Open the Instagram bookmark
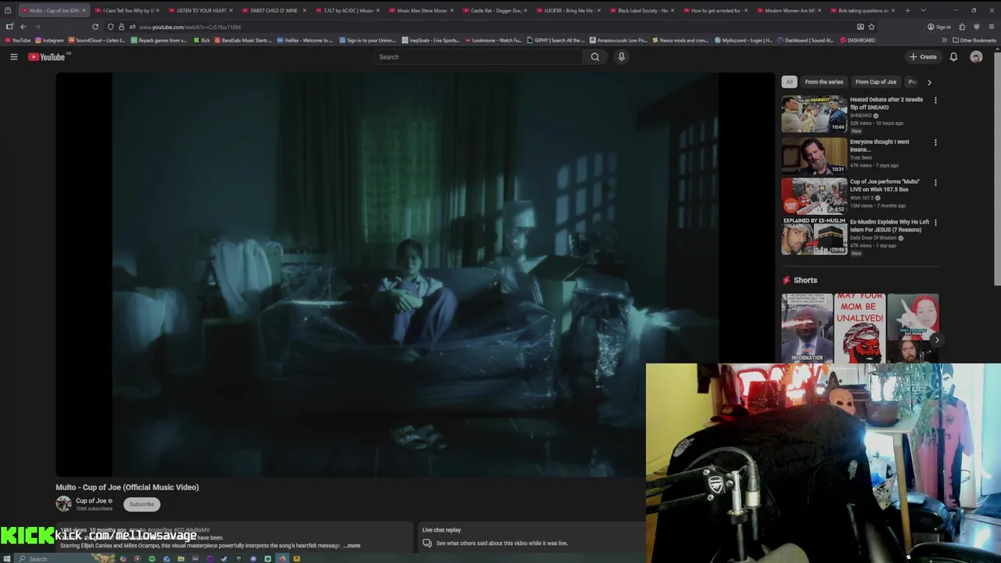This screenshot has width=1001, height=563. (x=49, y=40)
